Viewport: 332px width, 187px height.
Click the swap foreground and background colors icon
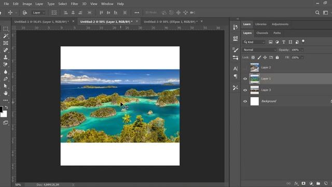point(6,108)
